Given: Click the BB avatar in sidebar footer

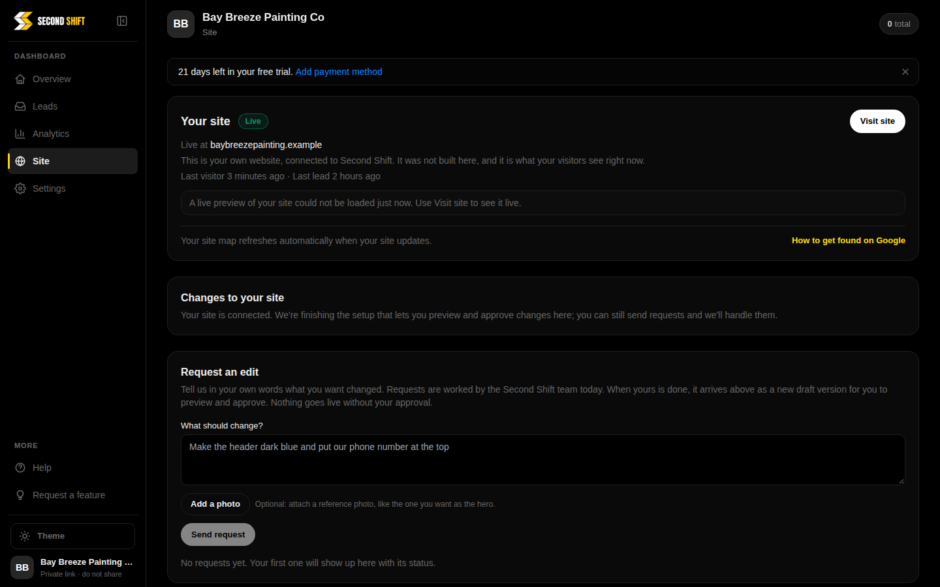Looking at the screenshot, I should click(22, 567).
